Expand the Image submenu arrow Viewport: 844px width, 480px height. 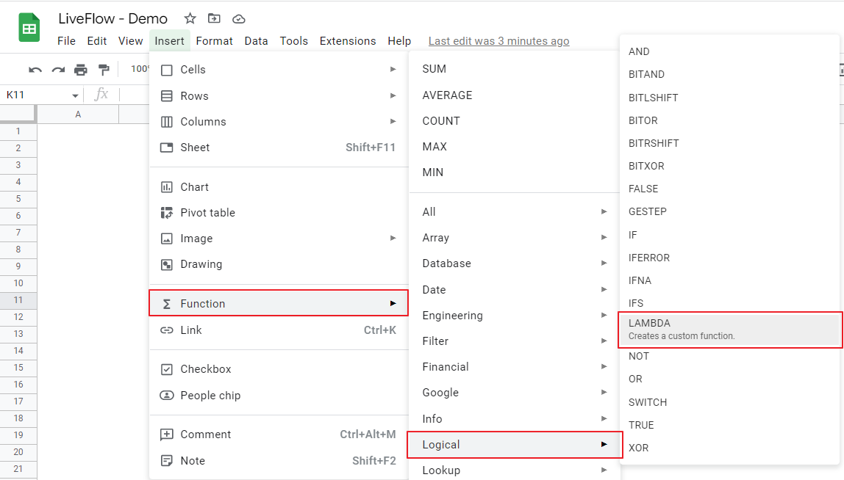pos(393,238)
